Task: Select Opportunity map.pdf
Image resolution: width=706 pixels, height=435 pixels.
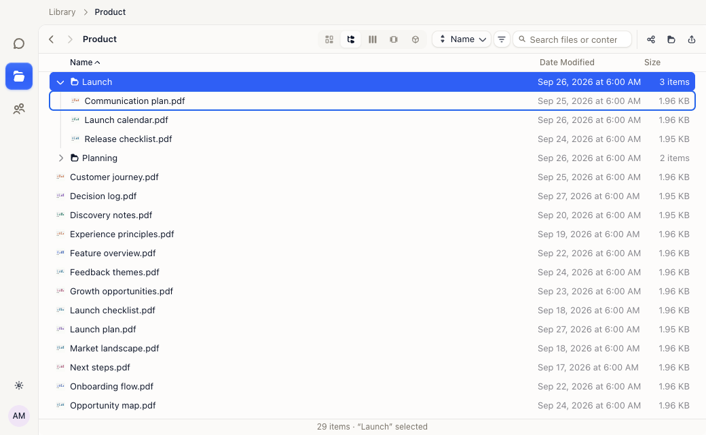Action: pyautogui.click(x=373, y=406)
